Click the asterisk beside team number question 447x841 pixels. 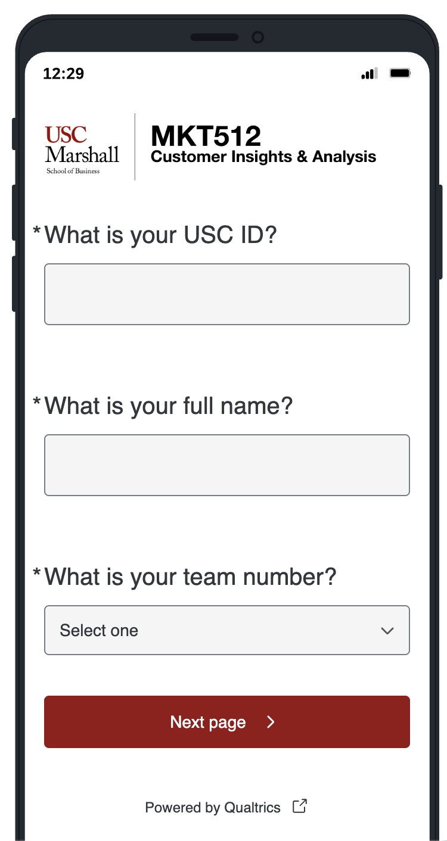click(x=37, y=573)
